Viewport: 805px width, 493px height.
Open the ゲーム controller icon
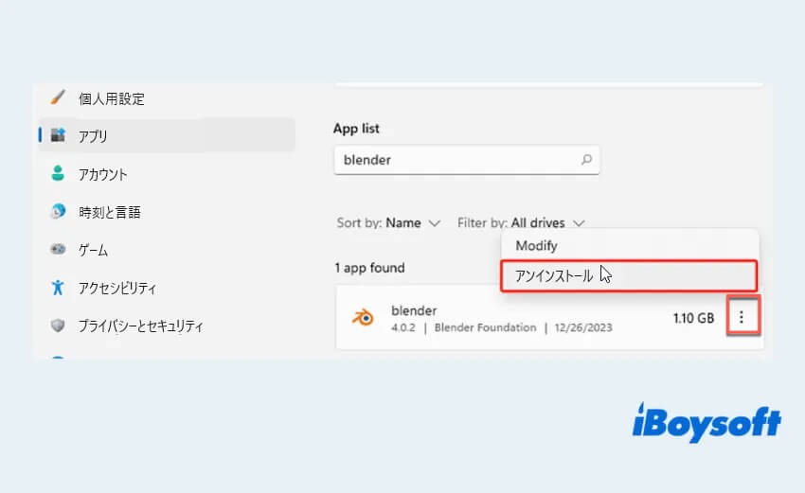(58, 250)
